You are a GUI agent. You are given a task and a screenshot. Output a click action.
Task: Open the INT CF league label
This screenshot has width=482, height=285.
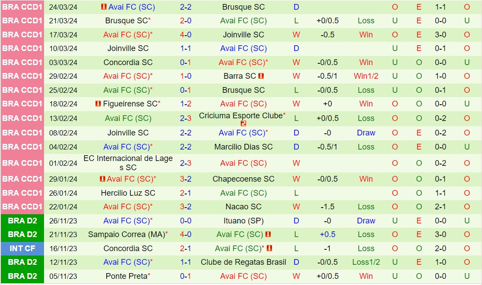pyautogui.click(x=22, y=248)
